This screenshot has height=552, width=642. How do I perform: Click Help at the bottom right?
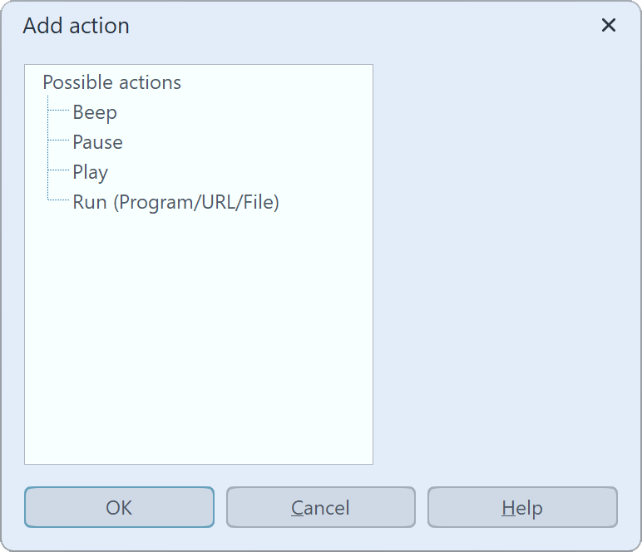click(522, 507)
